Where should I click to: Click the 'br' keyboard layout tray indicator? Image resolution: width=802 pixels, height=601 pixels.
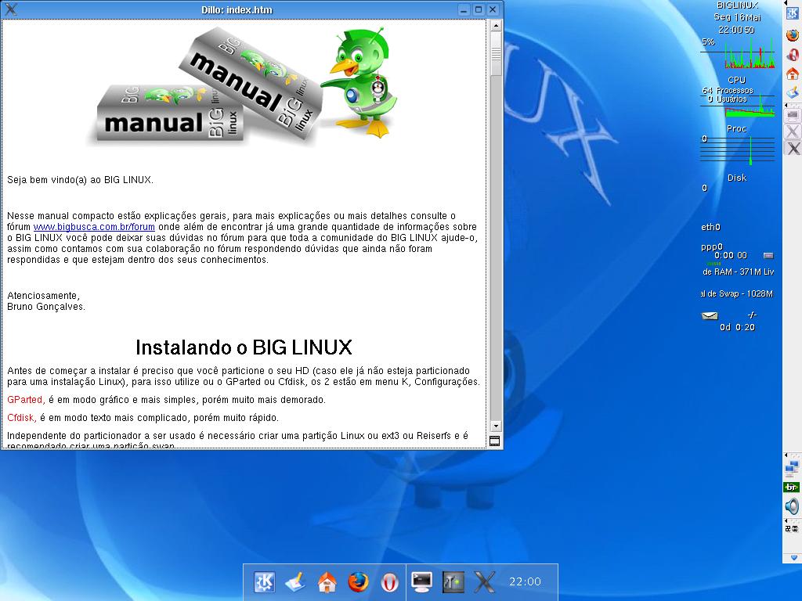(791, 487)
